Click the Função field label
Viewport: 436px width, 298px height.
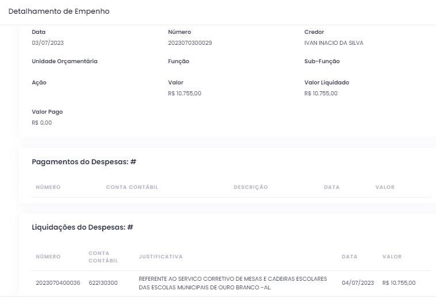pos(178,61)
